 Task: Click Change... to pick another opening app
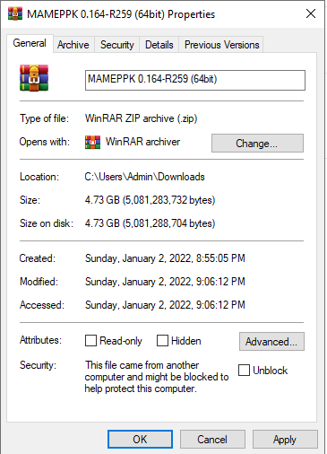click(x=257, y=144)
